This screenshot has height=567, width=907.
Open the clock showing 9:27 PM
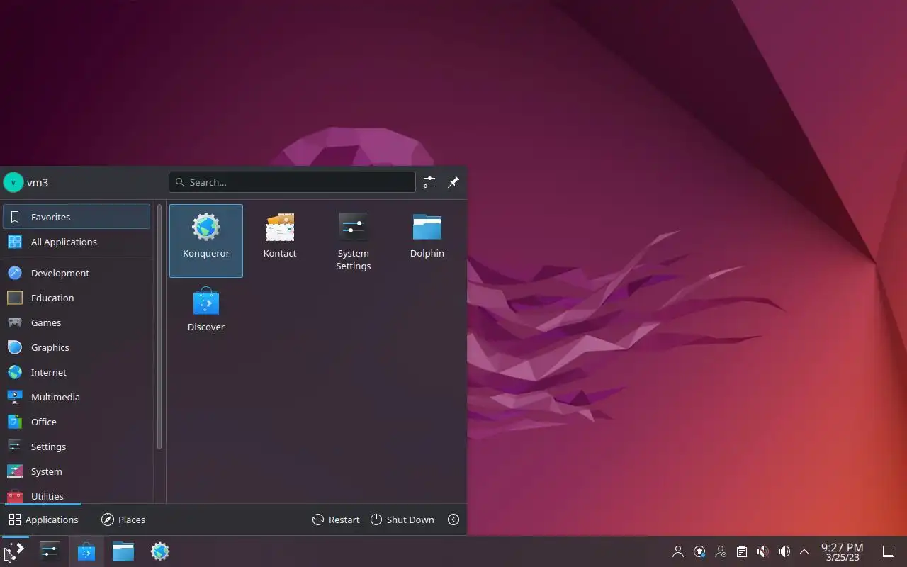[842, 551]
